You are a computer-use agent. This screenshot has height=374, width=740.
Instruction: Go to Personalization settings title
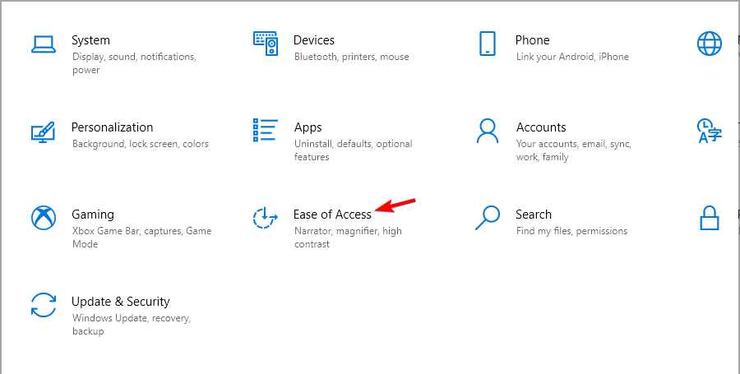pyautogui.click(x=113, y=127)
